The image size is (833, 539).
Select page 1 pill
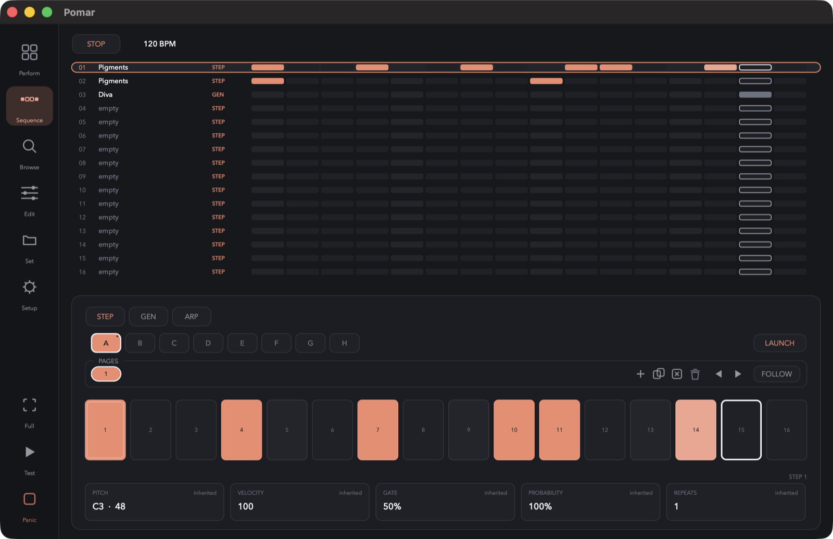tap(106, 374)
